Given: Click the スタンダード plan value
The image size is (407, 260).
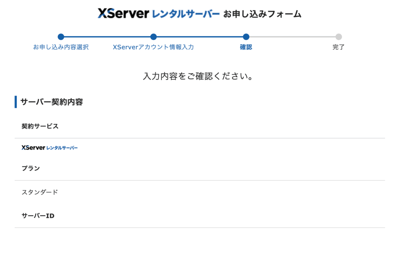Looking at the screenshot, I should (x=40, y=192).
